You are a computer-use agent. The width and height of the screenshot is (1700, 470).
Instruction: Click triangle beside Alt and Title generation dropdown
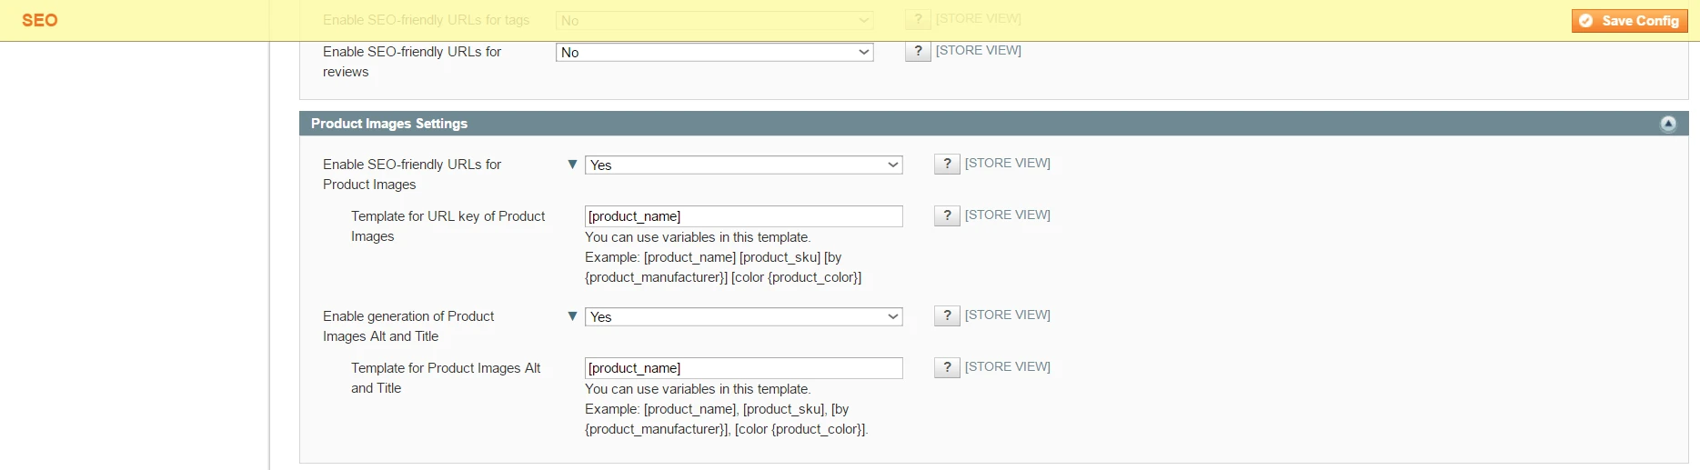tap(572, 316)
